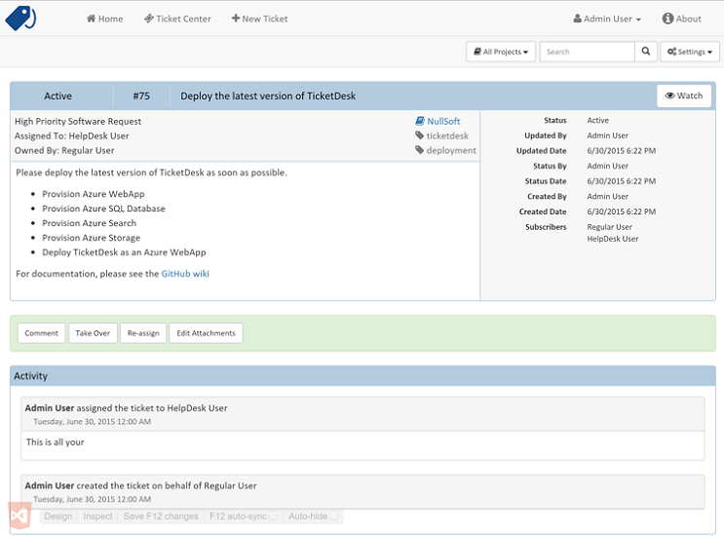Click the Active status badge in header
This screenshot has height=538, width=724.
coord(57,96)
